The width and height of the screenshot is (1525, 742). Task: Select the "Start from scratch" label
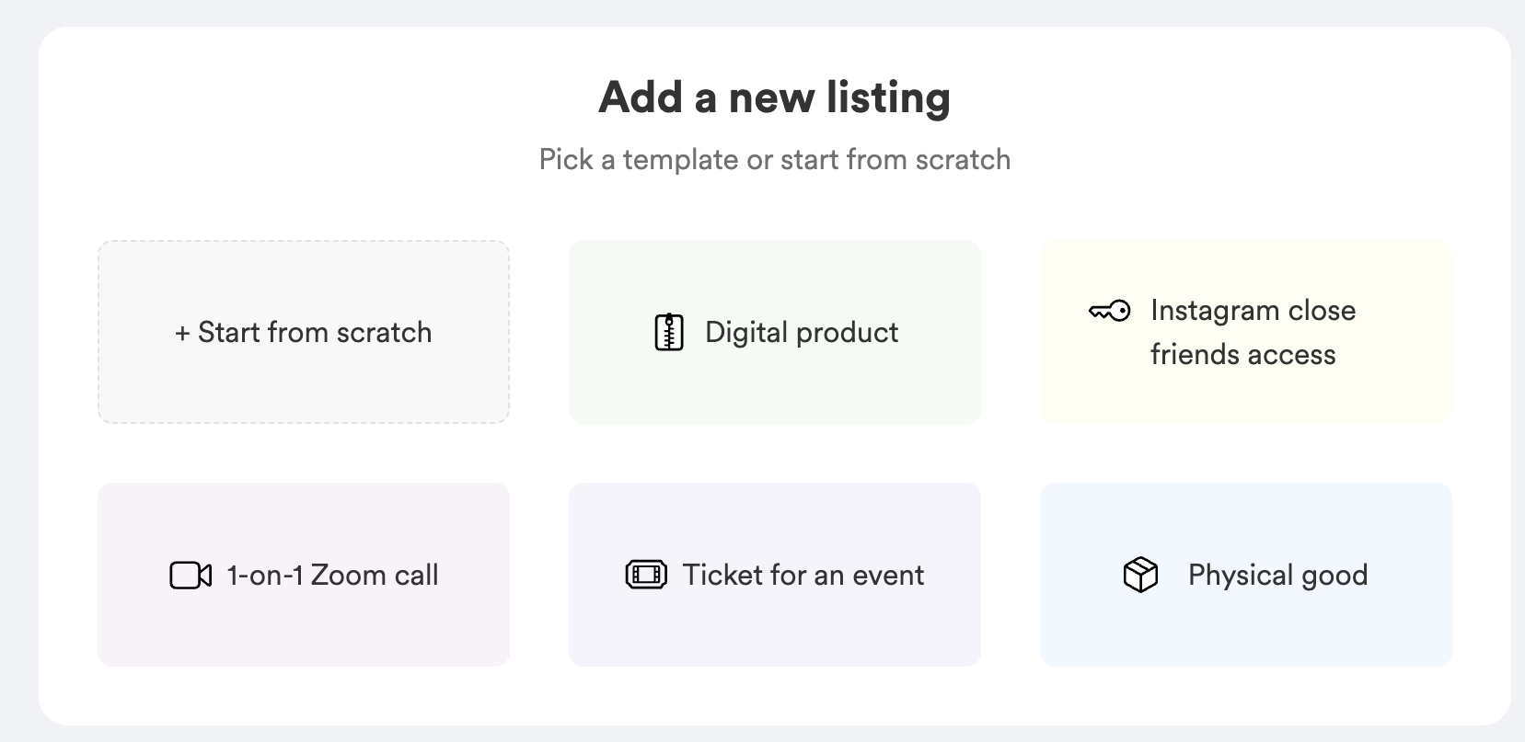pyautogui.click(x=315, y=333)
